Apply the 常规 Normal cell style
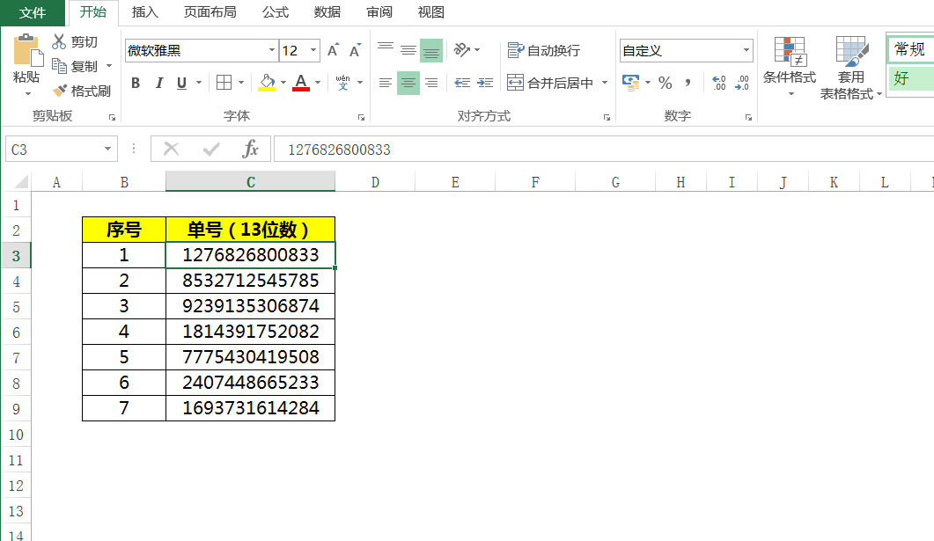The height and width of the screenshot is (541, 934). [911, 48]
